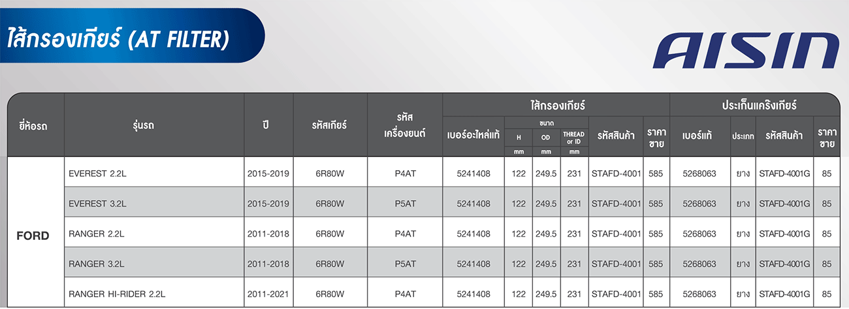Select the RANGER HI-RIDER 2.2L cell

tap(154, 293)
